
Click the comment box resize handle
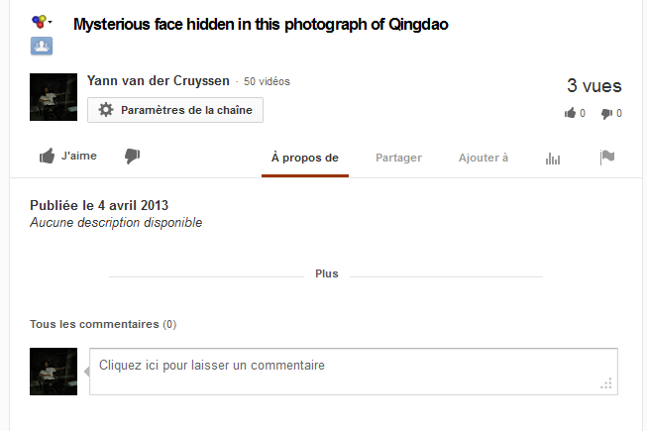pos(606,383)
